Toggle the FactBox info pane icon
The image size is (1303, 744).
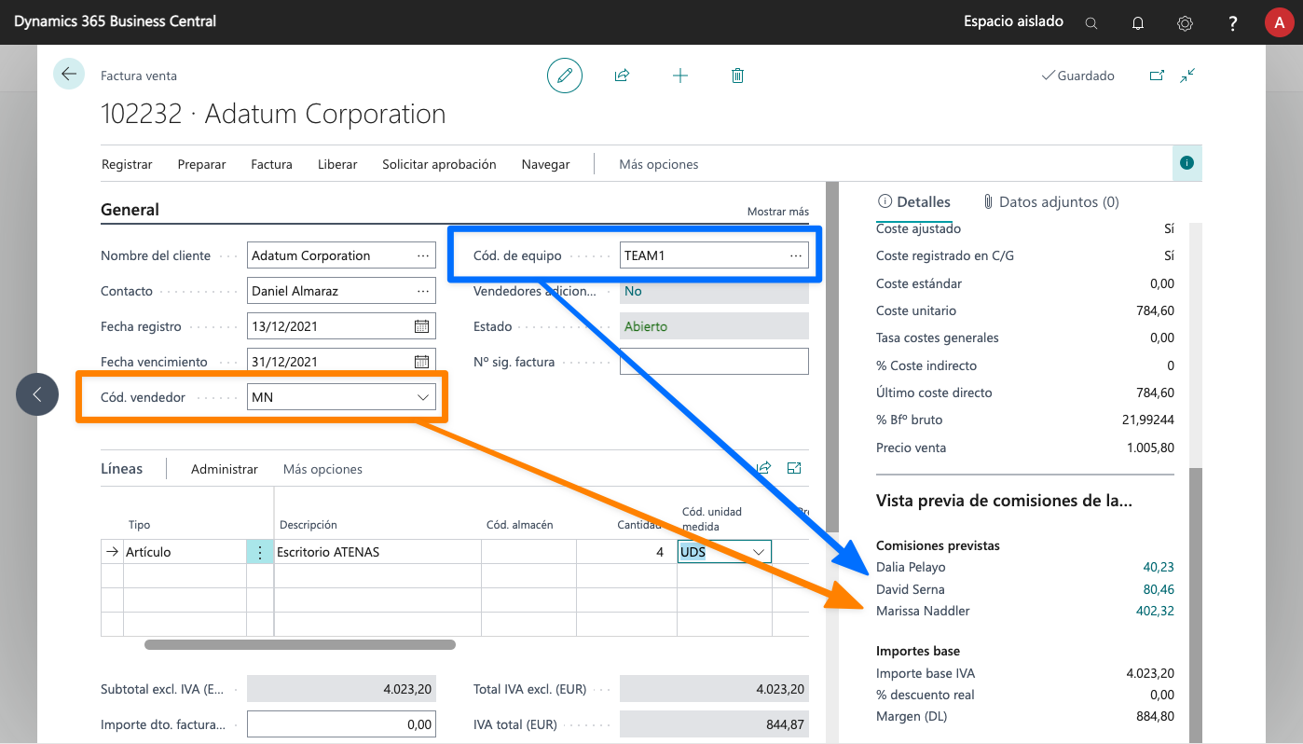(x=1186, y=163)
